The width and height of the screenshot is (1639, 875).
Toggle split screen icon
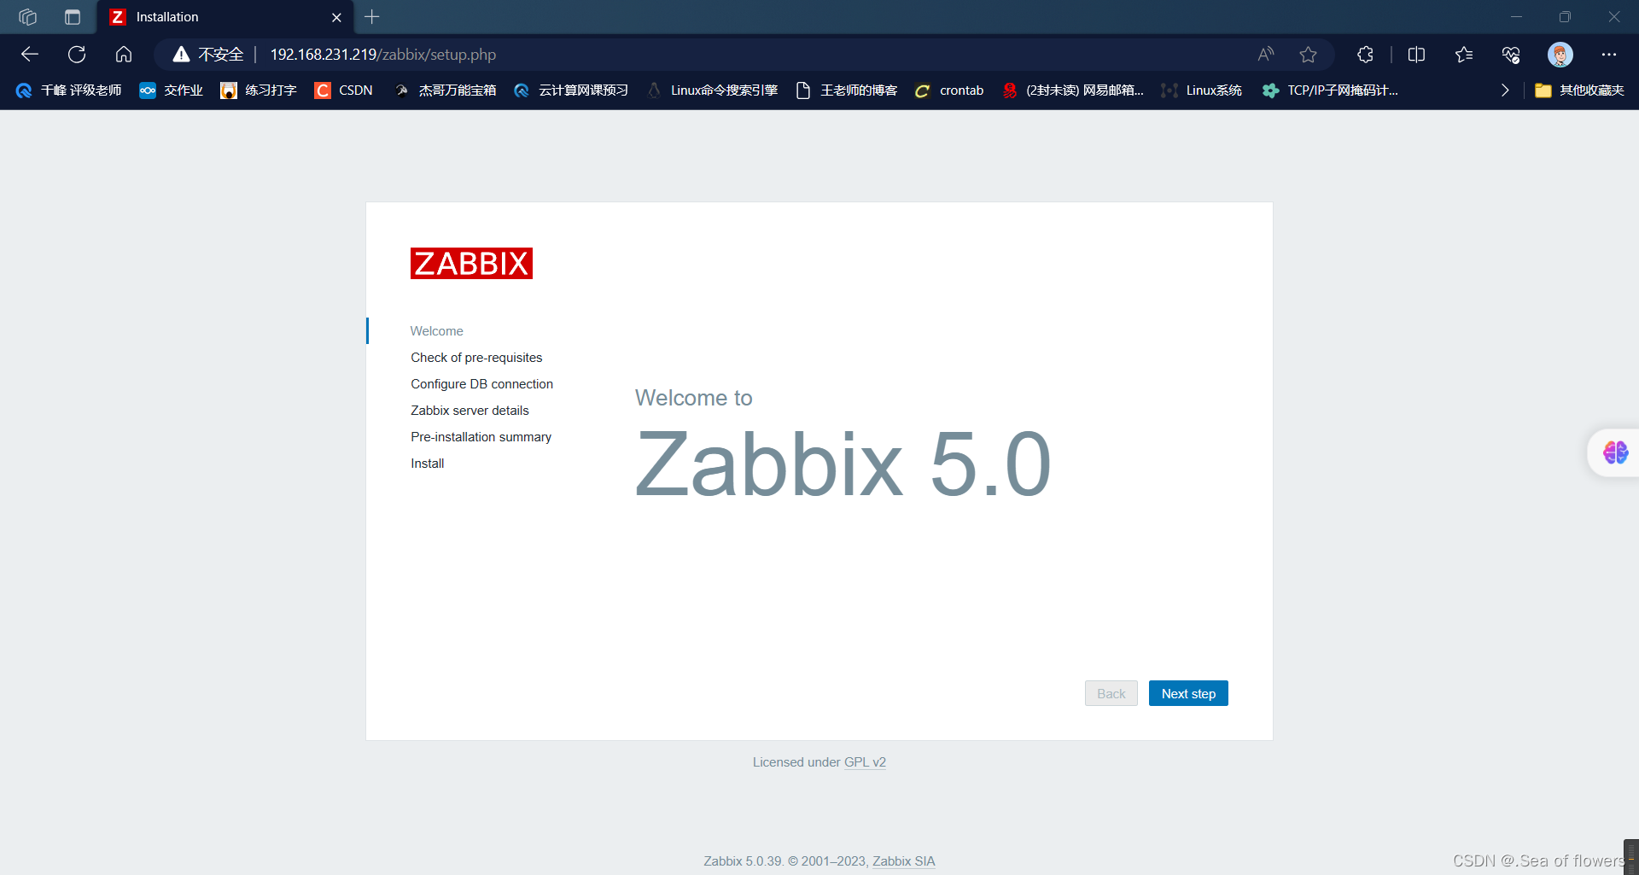tap(1416, 55)
